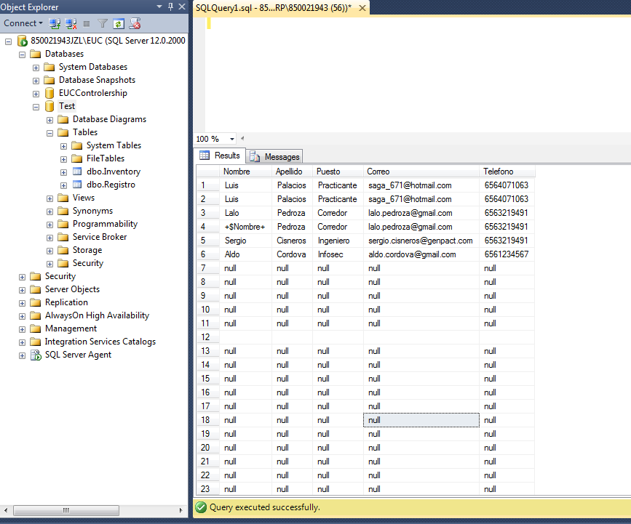Select the Replication folder
Image resolution: width=631 pixels, height=524 pixels.
tap(66, 302)
